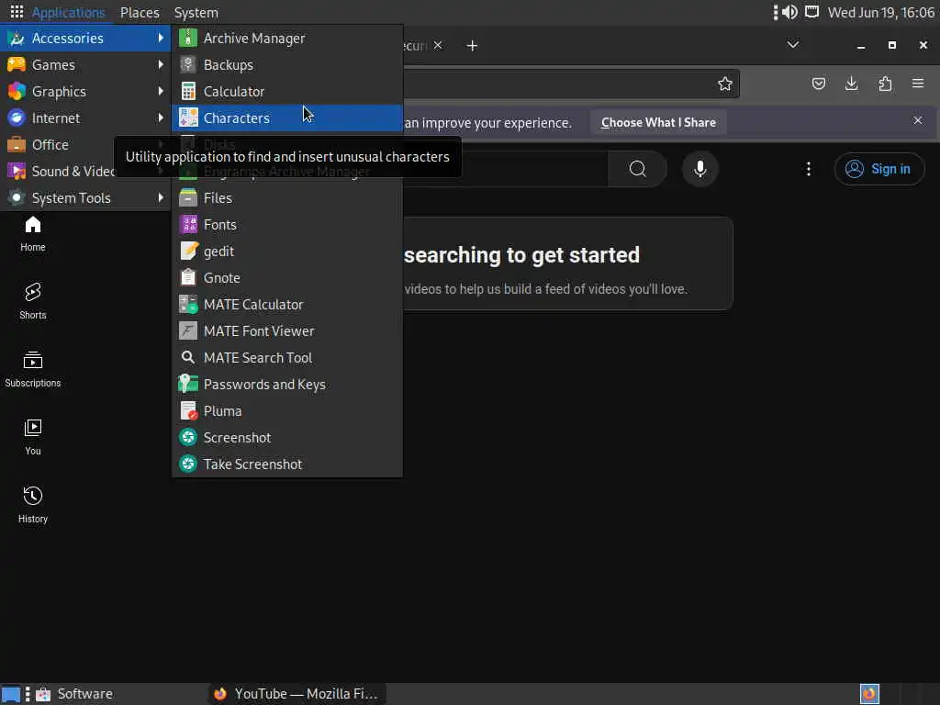This screenshot has width=940, height=705.
Task: Open YouTube Shorts
Action: coord(33,302)
